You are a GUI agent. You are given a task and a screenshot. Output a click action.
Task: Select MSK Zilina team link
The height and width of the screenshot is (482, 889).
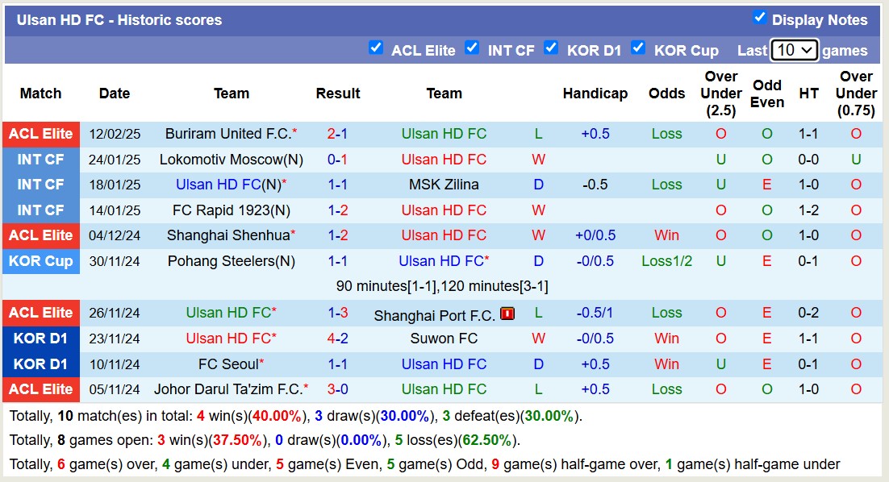(x=444, y=185)
